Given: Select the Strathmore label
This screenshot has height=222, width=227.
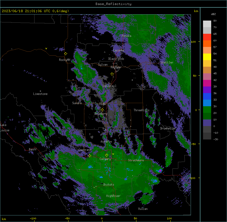Looking at the screenshot, I should [136, 160].
